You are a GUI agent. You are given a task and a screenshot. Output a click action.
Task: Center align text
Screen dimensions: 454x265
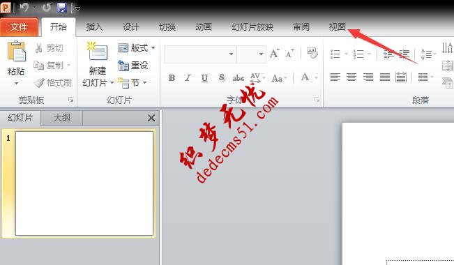(351, 77)
